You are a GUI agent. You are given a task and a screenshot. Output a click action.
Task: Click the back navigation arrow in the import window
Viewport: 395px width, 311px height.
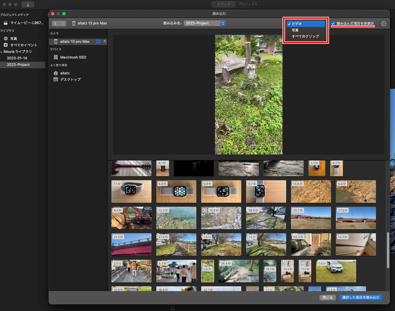point(55,23)
